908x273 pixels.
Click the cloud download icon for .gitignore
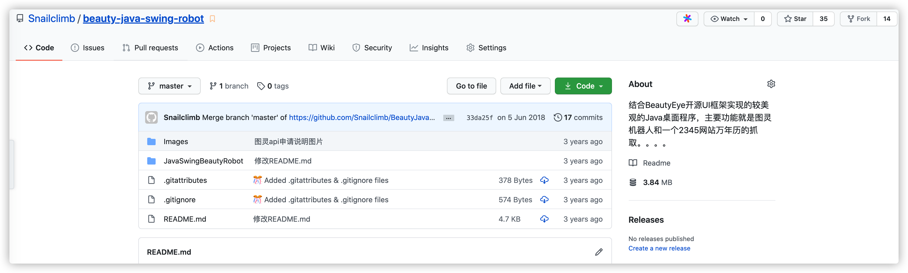pos(544,200)
